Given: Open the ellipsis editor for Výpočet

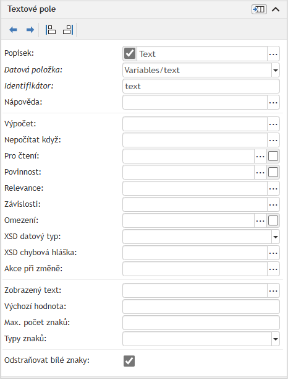Looking at the screenshot, I should pyautogui.click(x=273, y=124).
